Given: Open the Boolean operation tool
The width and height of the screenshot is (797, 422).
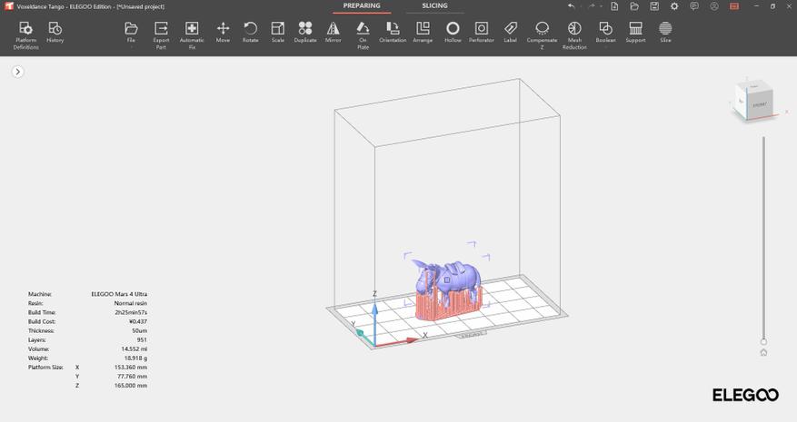Looking at the screenshot, I should coord(605,33).
